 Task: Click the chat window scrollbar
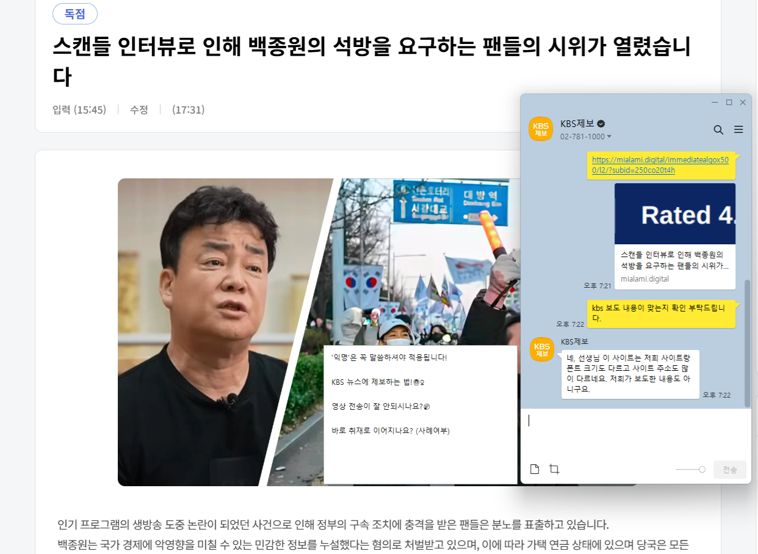pyautogui.click(x=748, y=344)
